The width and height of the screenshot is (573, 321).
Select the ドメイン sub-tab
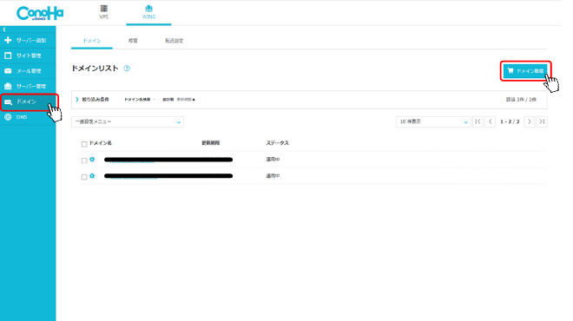point(92,41)
